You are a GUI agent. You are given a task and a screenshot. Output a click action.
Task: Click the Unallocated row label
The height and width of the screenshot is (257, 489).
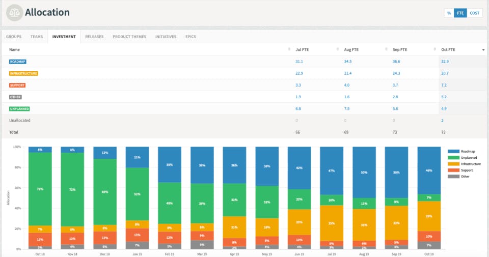pos(20,121)
